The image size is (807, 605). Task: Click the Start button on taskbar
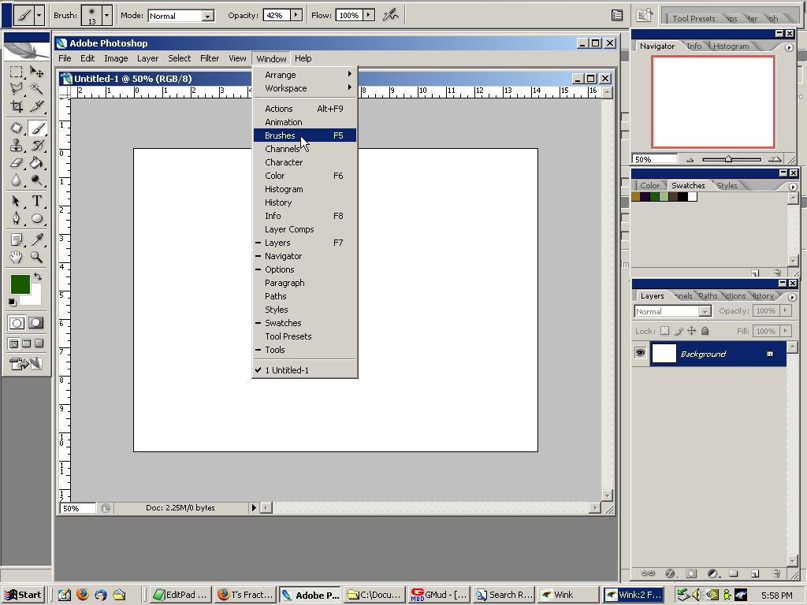pyautogui.click(x=22, y=595)
